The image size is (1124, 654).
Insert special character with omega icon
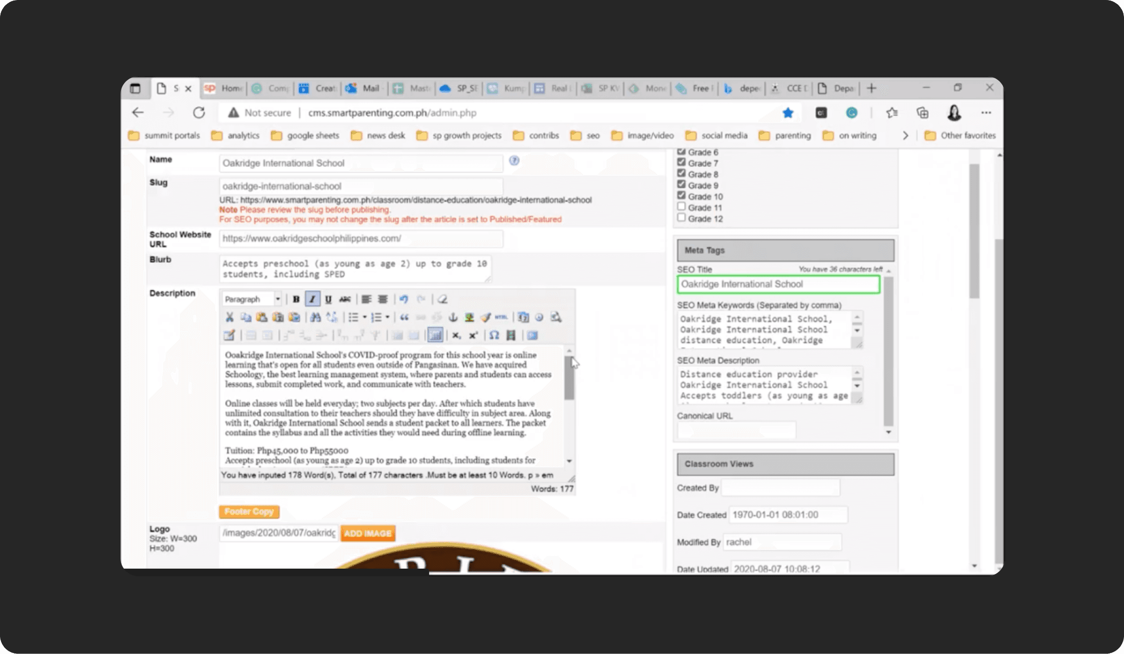494,335
